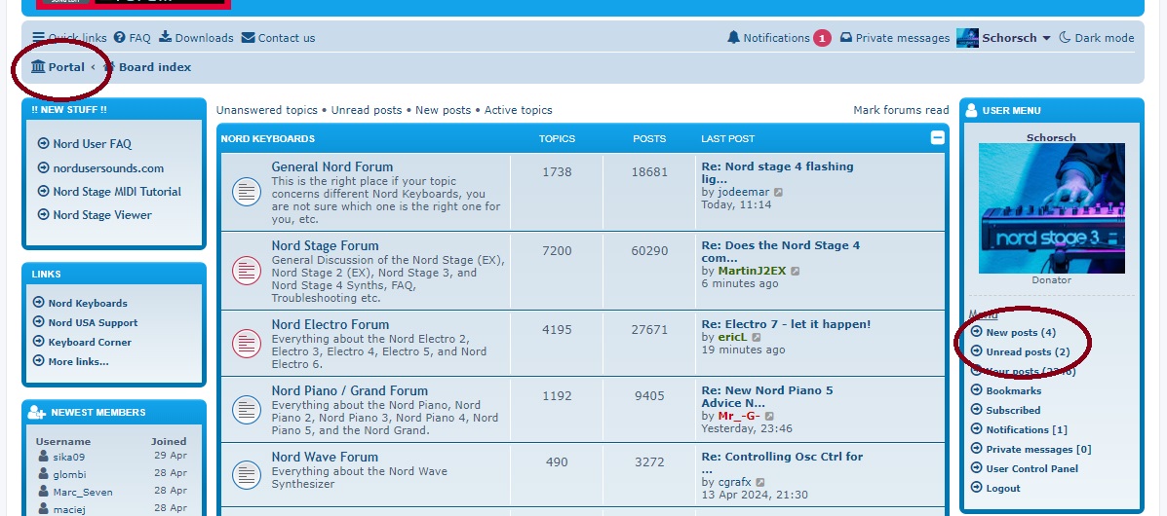Show Unanswered topics
The image size is (1167, 516).
coord(266,110)
